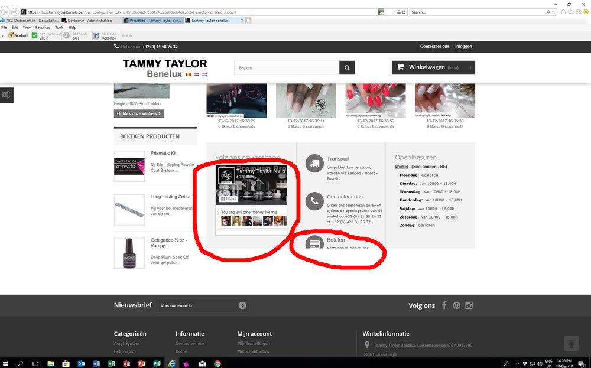Click the browser Back arrow button

[5, 12]
